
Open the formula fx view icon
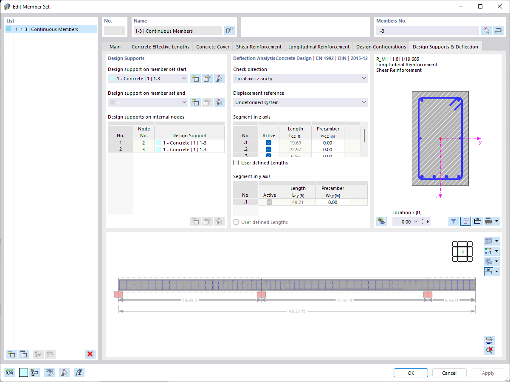[79, 373]
